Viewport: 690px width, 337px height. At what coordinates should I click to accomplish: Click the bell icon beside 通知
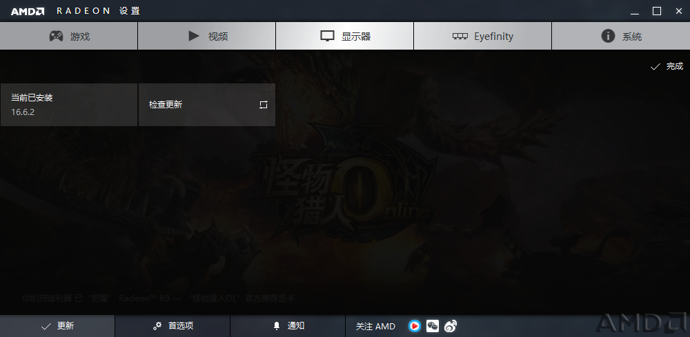(277, 326)
